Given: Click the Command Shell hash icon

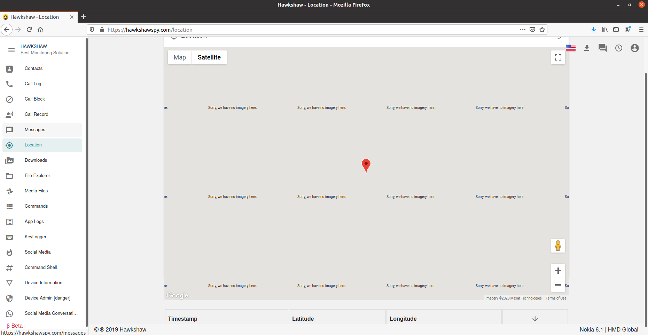Looking at the screenshot, I should coord(9,268).
